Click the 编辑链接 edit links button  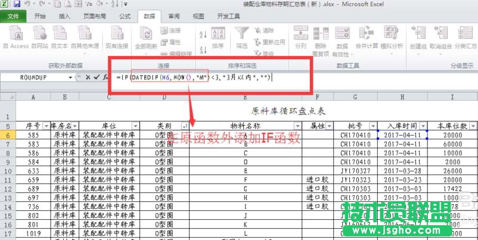coord(176,54)
